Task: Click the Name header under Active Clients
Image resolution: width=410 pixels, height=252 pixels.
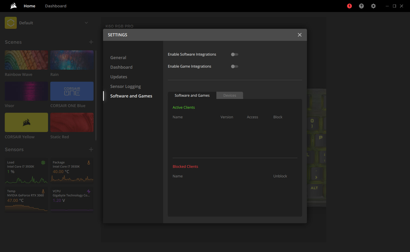Action: point(178,117)
